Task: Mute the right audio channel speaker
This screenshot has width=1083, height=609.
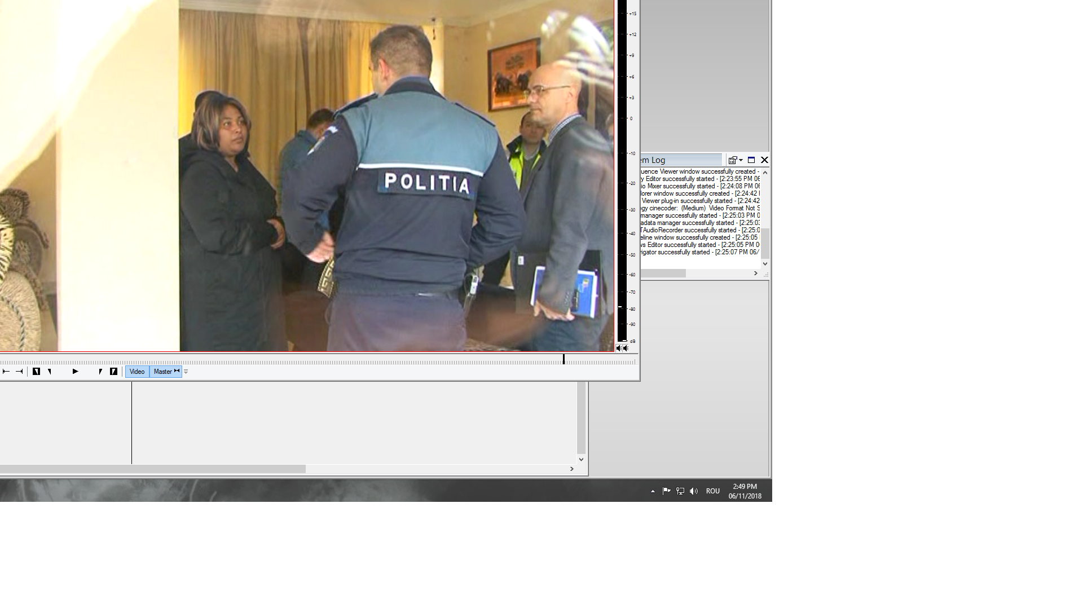Action: [626, 348]
